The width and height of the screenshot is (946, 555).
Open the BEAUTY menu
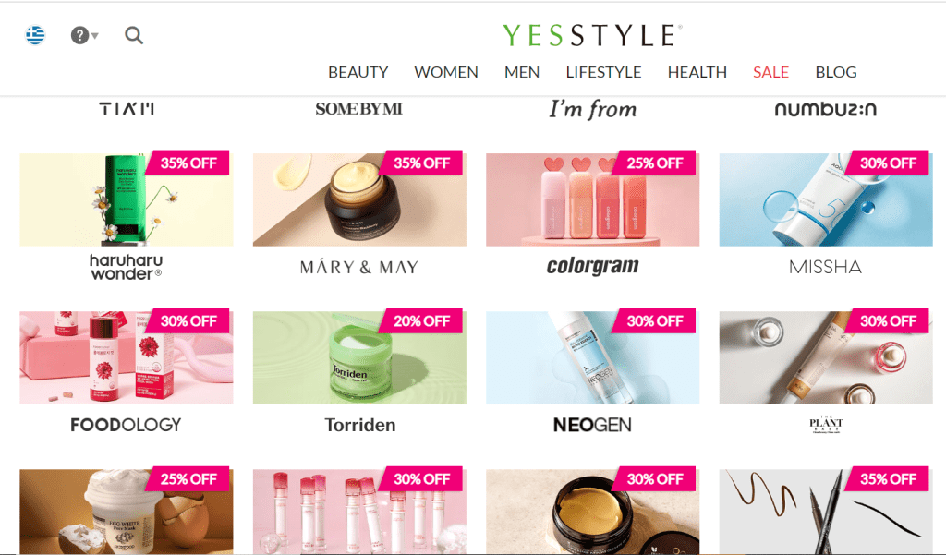(358, 72)
